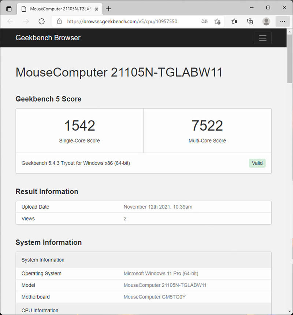Click the Model row label

(x=28, y=285)
